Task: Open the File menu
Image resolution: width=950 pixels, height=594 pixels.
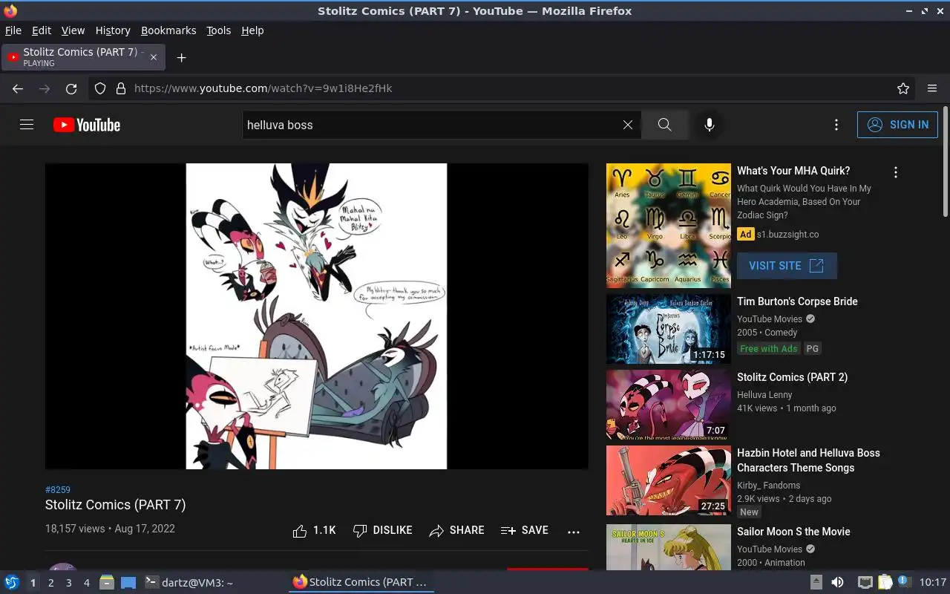Action: point(13,30)
